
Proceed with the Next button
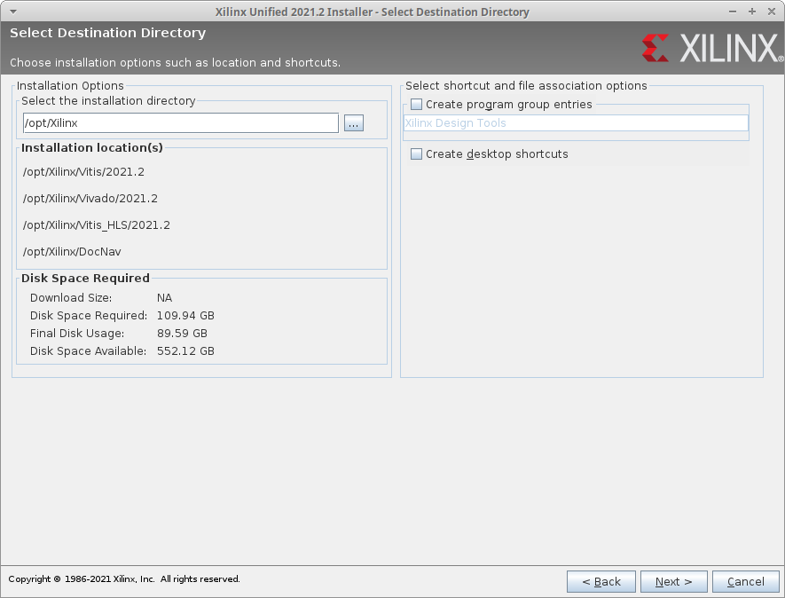674,582
